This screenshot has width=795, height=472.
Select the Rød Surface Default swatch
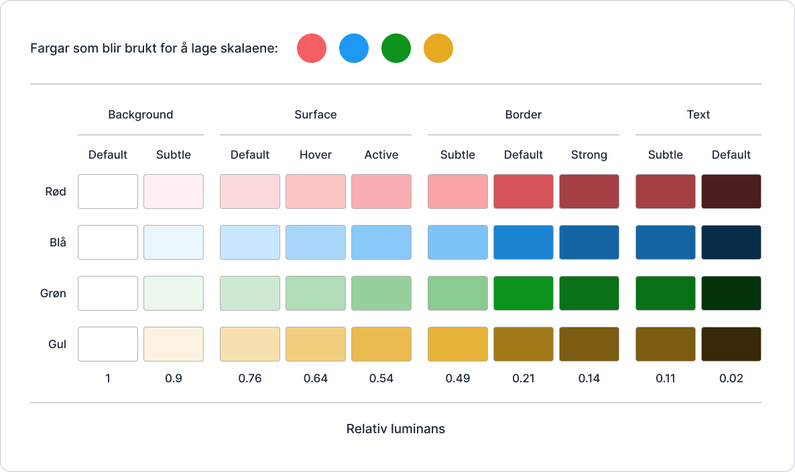click(250, 191)
